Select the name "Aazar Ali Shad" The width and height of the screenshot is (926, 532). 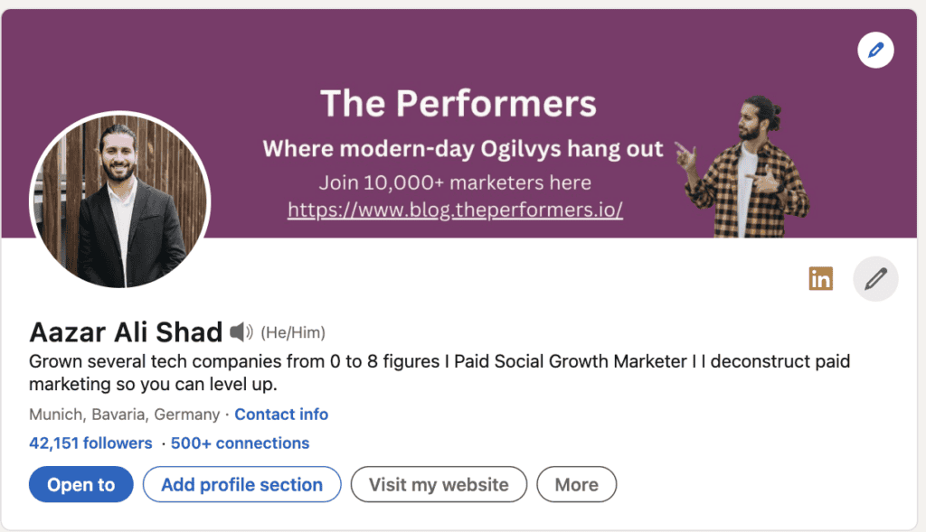pyautogui.click(x=126, y=332)
